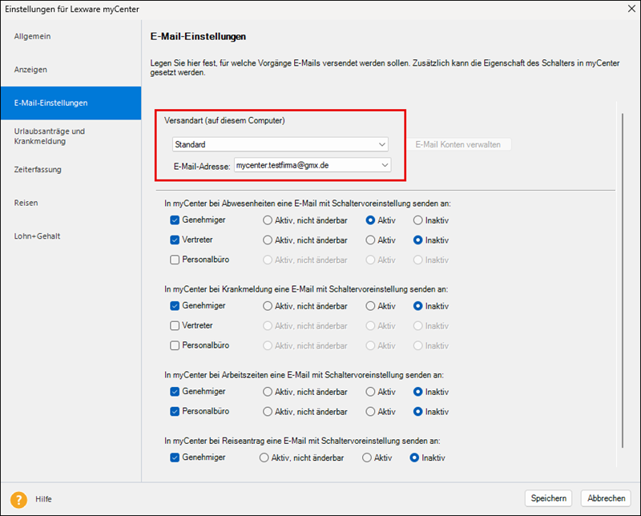The height and width of the screenshot is (516, 641).
Task: Uncheck Genehmiger under Reiseantrag
Action: [x=175, y=458]
